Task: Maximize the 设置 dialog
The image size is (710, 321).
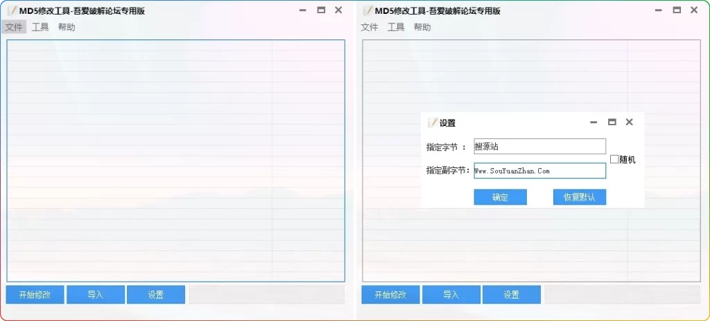Action: (x=612, y=122)
